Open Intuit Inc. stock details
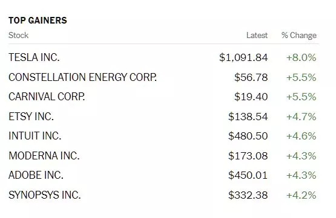Image resolution: width=336 pixels, height=218 pixels. click(35, 136)
